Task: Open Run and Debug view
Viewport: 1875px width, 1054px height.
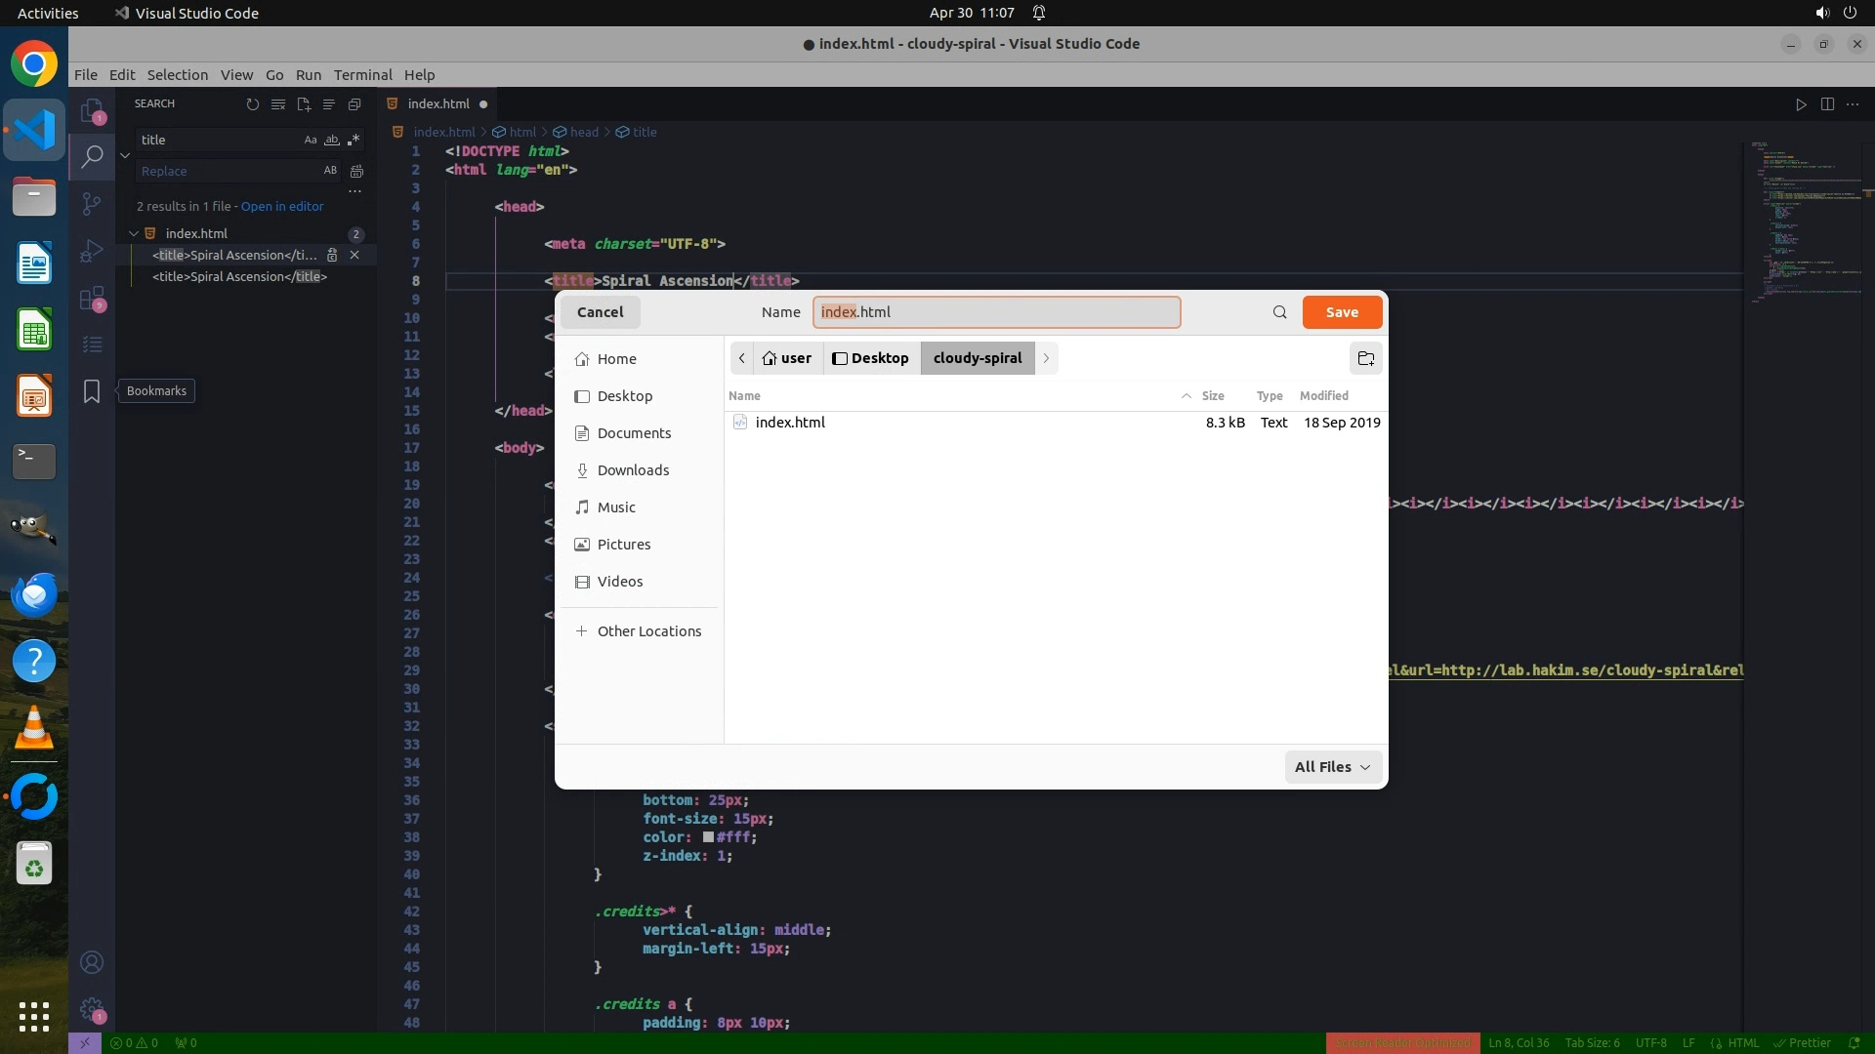Action: [x=92, y=251]
